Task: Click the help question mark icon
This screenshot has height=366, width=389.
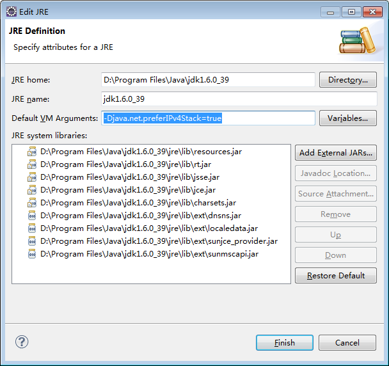Action: pos(22,342)
